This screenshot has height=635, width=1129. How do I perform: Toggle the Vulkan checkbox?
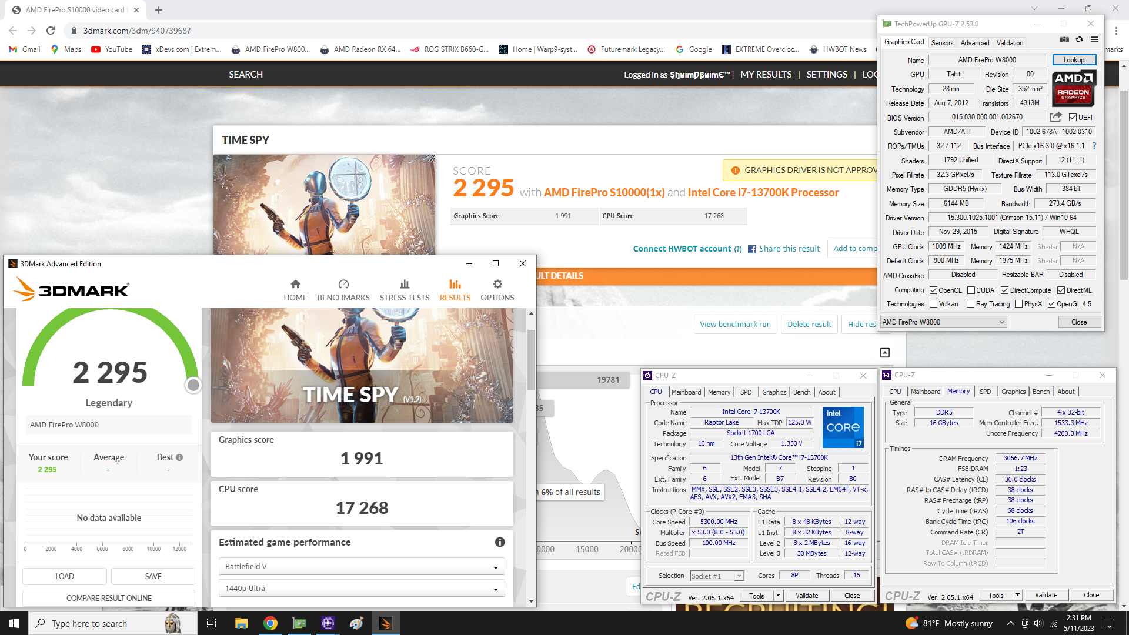click(x=933, y=304)
